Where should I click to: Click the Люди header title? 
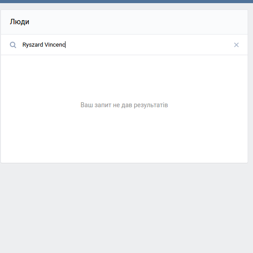click(20, 22)
